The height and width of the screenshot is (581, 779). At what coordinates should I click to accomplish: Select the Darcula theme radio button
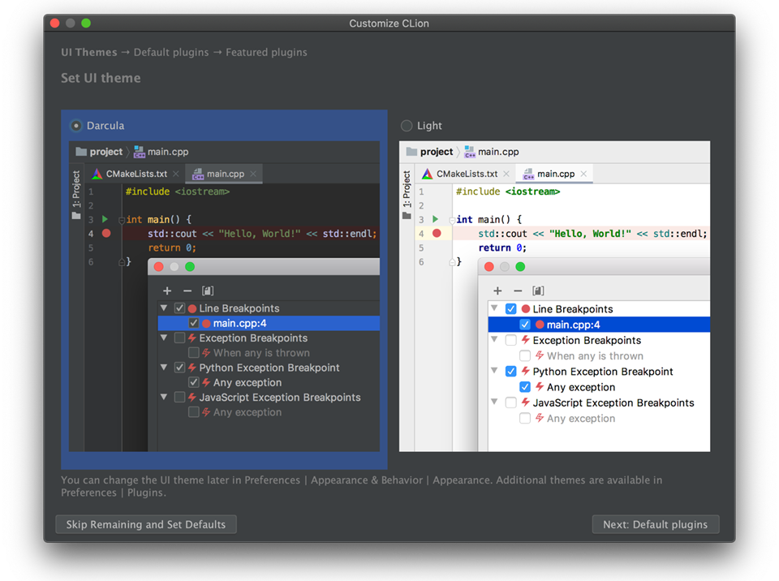(76, 126)
